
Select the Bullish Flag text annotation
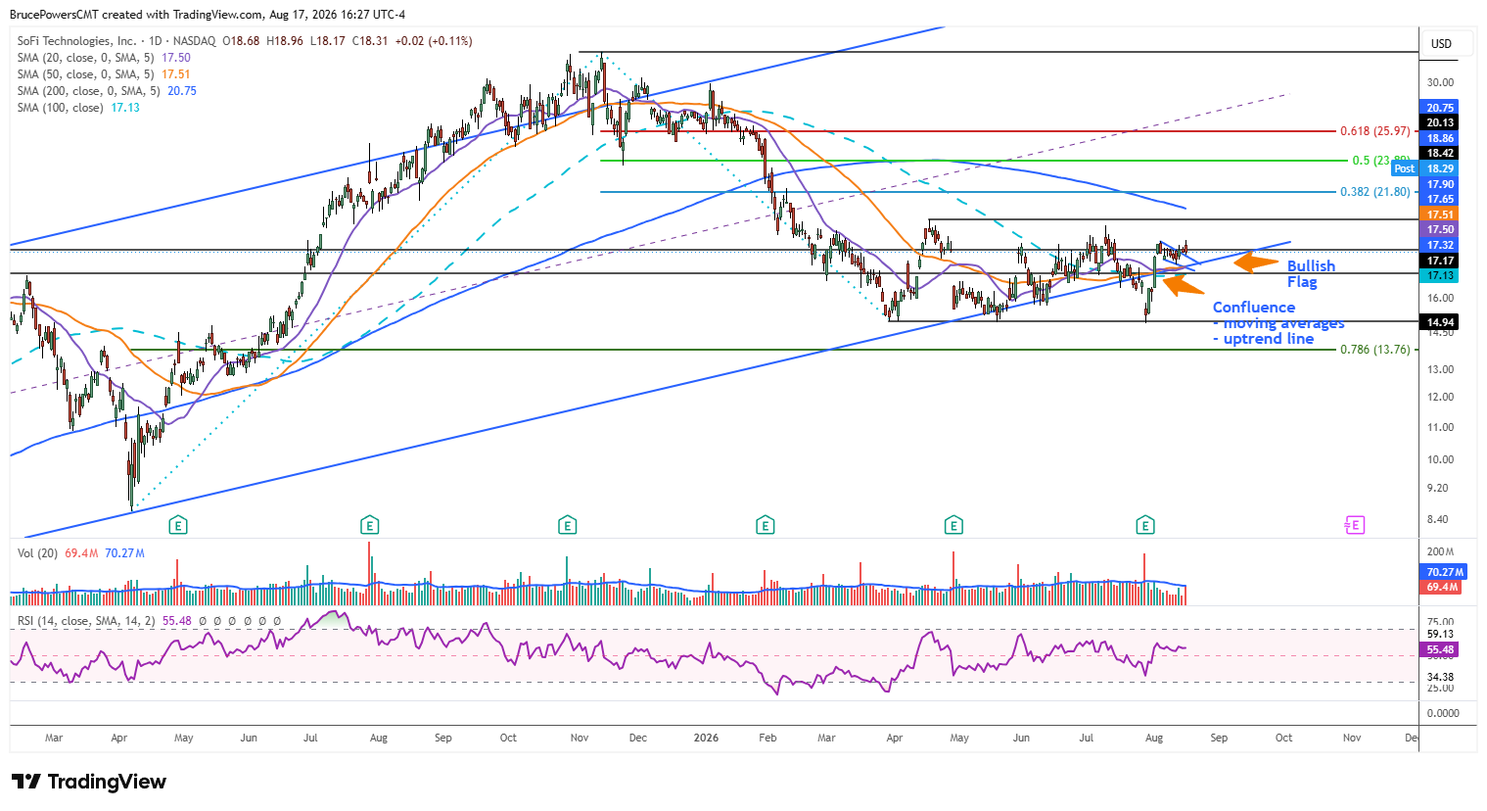1311,274
